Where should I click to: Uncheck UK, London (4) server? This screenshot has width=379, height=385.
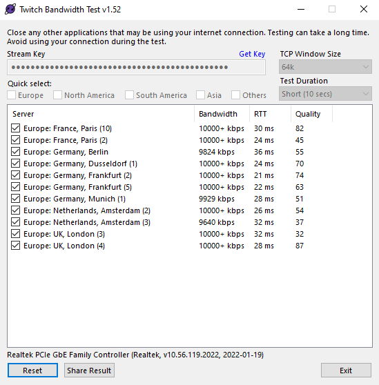tap(15, 246)
